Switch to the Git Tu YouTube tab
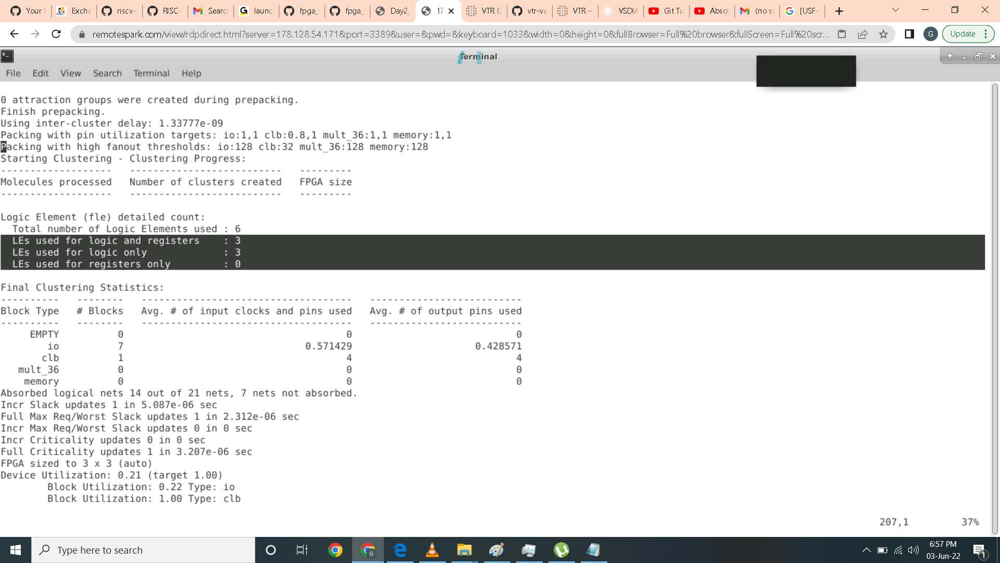This screenshot has height=563, width=1000. point(666,11)
